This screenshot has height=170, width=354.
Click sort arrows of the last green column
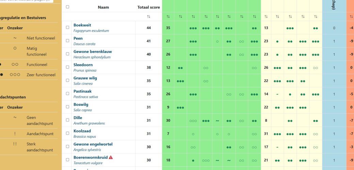click(254, 16)
